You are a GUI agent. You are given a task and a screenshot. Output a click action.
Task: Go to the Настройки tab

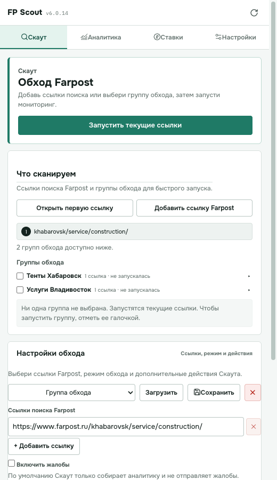[235, 37]
